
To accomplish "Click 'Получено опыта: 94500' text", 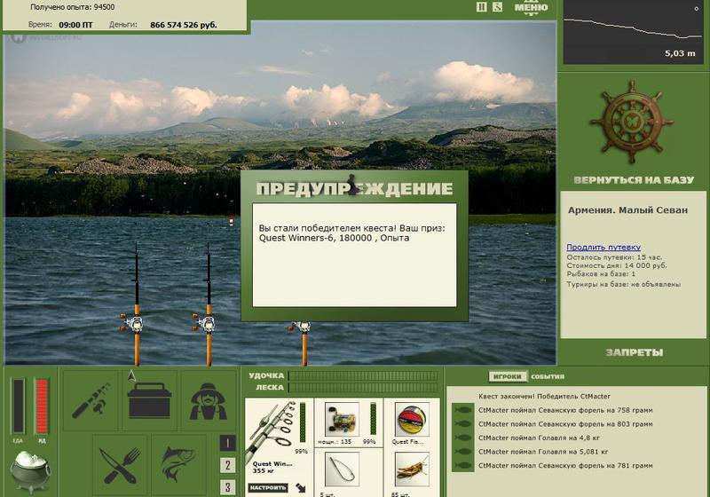I will (x=73, y=7).
